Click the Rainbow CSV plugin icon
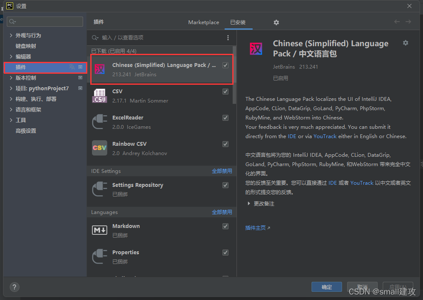 point(100,148)
